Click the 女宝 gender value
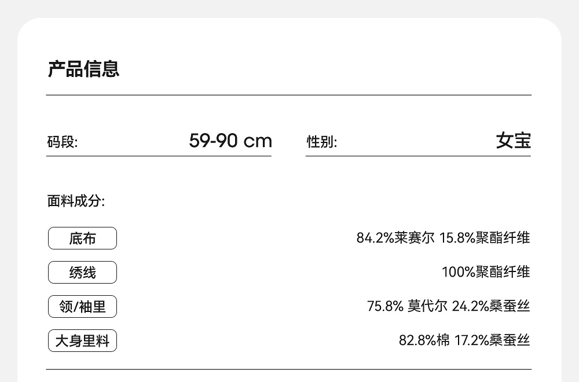The image size is (579, 382). coord(513,141)
